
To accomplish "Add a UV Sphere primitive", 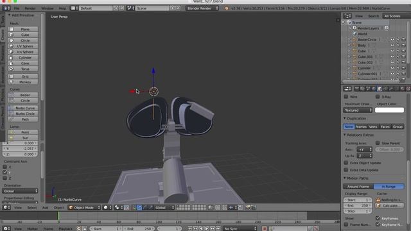I will click(x=23, y=46).
